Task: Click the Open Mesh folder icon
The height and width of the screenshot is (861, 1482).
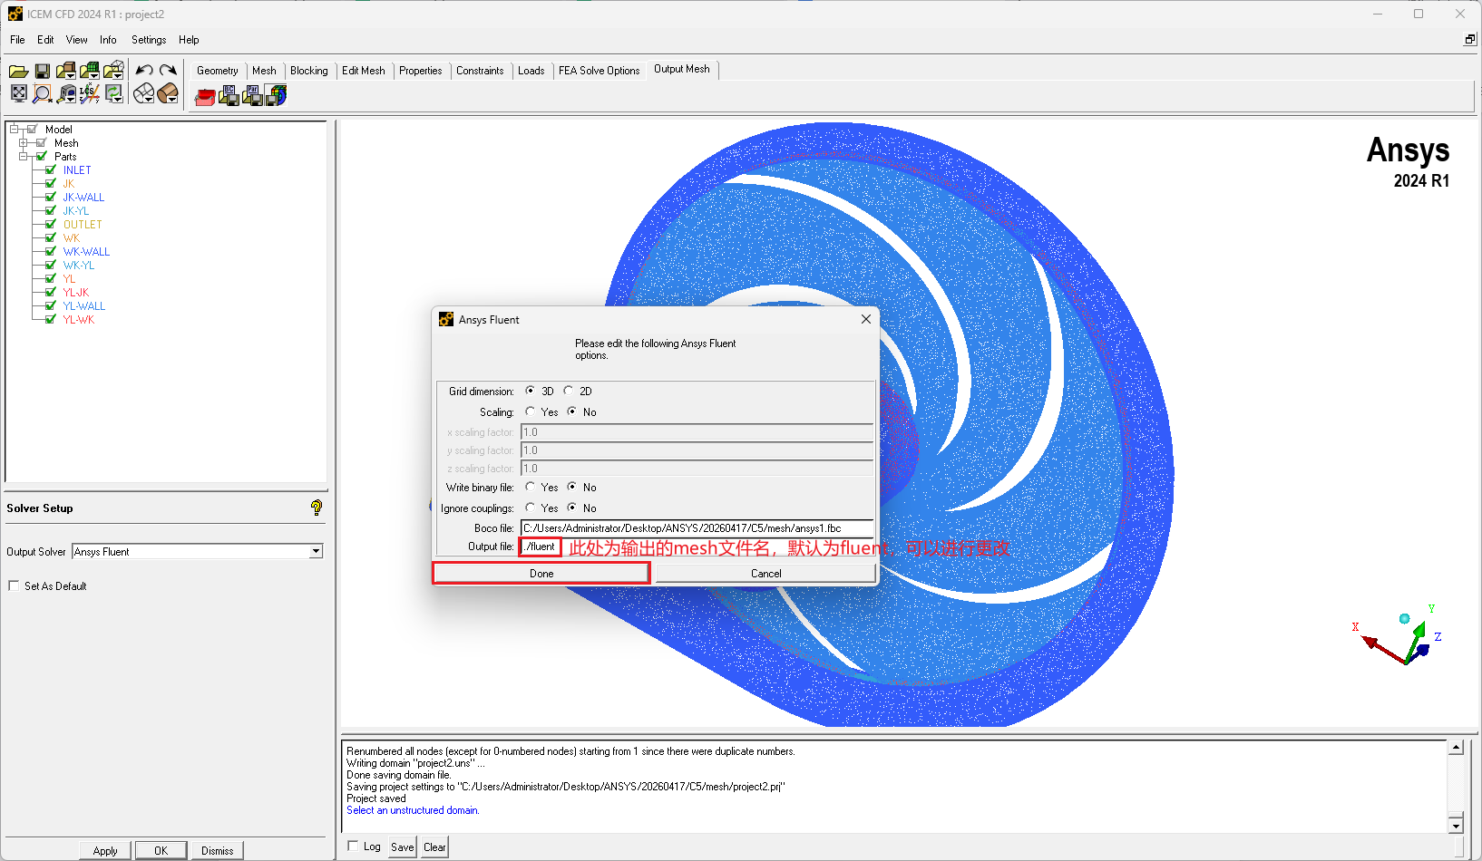Action: click(89, 71)
